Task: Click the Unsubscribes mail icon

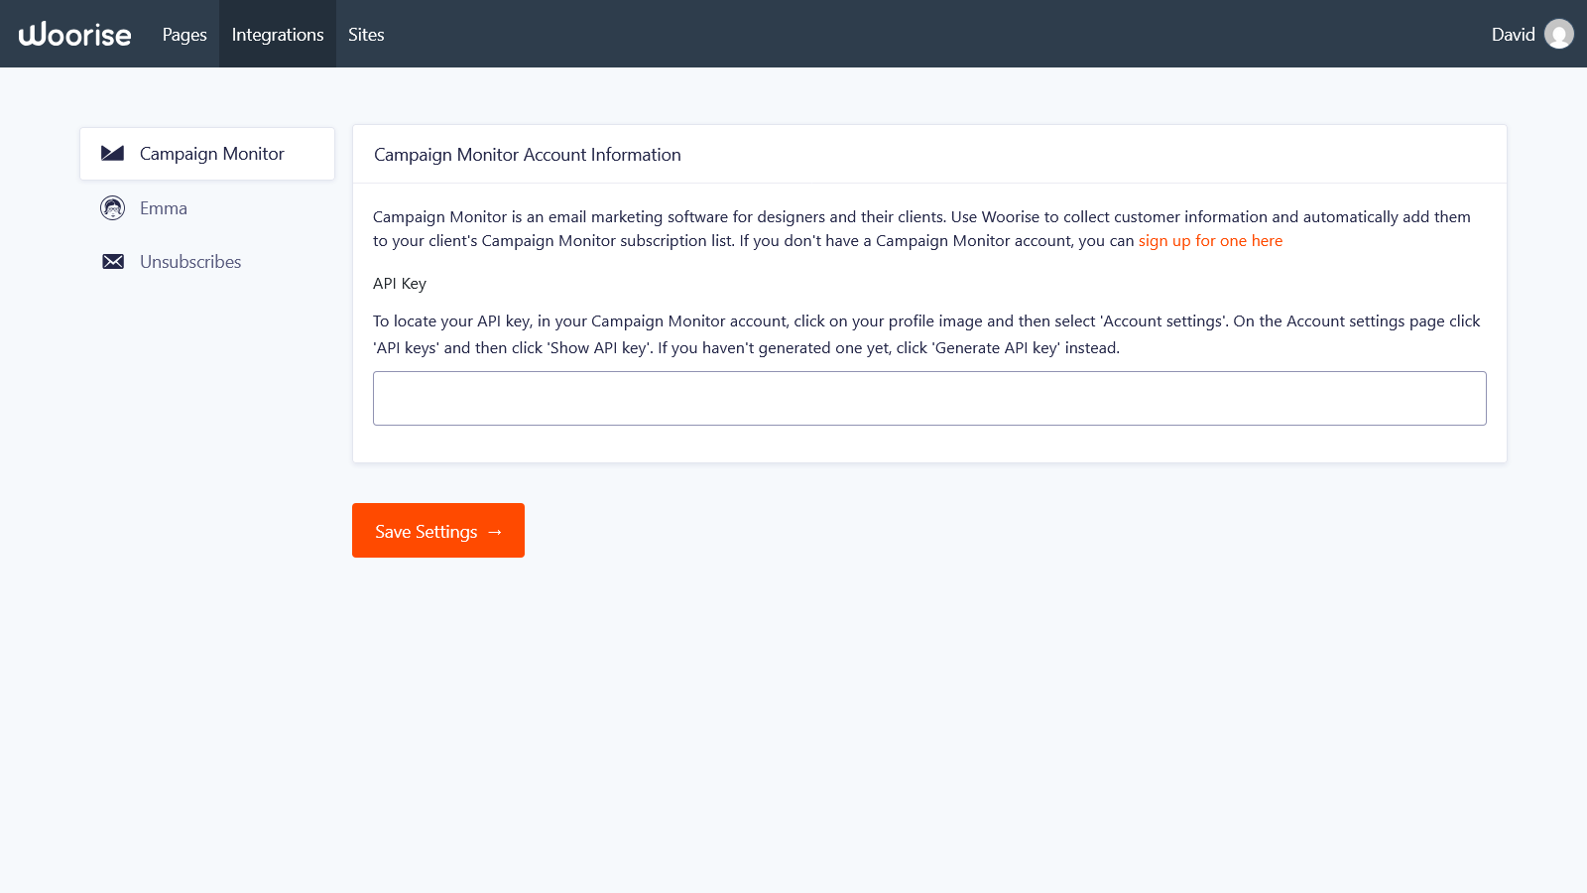Action: [113, 262]
